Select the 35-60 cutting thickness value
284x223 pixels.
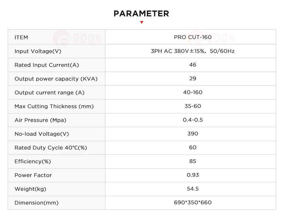(193, 106)
